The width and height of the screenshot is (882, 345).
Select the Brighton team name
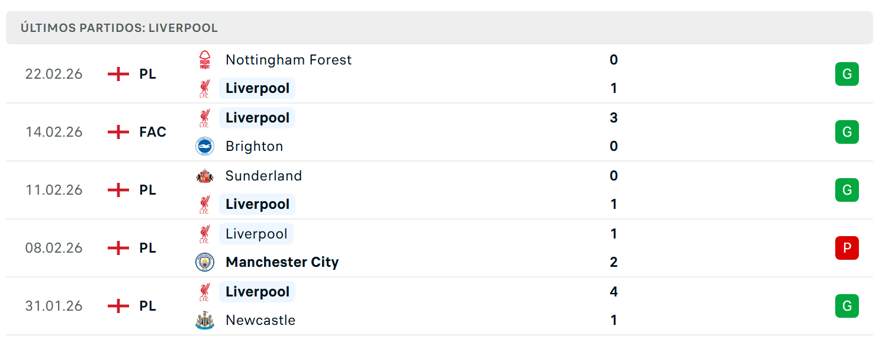(255, 146)
